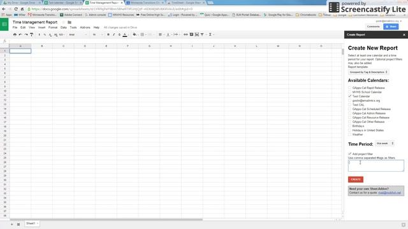Open the 123 number formats dropdown
The image size is (408, 229).
point(62,34)
